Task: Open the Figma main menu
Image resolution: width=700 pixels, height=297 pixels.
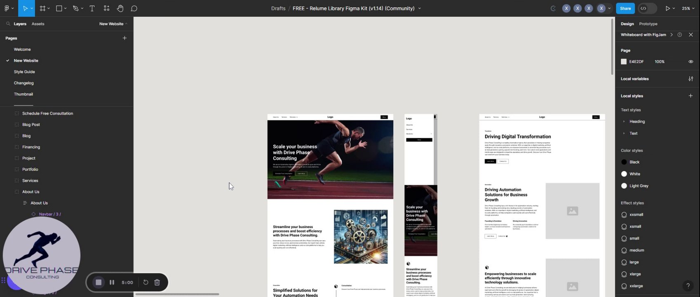Action: [7, 8]
